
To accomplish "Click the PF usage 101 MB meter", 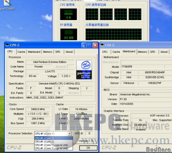I will pyautogui.click(x=68, y=34).
